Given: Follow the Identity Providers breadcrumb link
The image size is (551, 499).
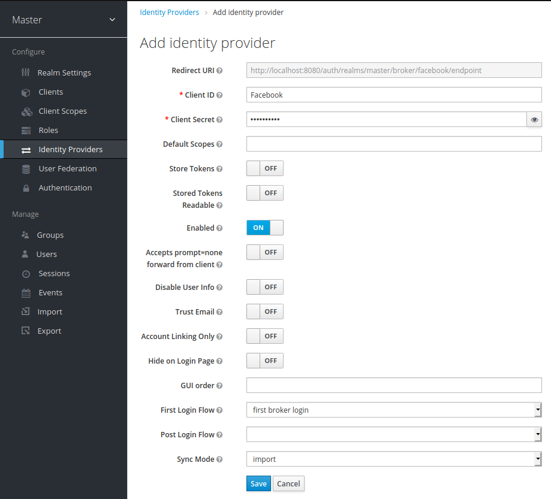Looking at the screenshot, I should point(169,13).
